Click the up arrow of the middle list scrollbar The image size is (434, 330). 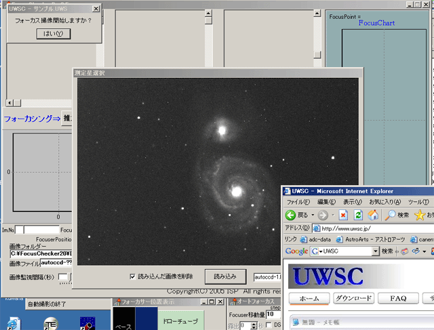coord(208,13)
